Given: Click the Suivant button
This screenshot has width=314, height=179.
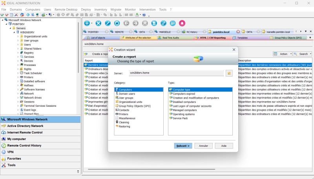Looking at the screenshot, I should (x=183, y=146).
